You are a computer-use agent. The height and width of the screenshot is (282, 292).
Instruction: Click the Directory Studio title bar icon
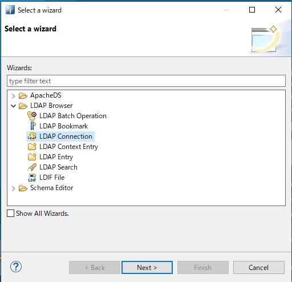coord(10,10)
